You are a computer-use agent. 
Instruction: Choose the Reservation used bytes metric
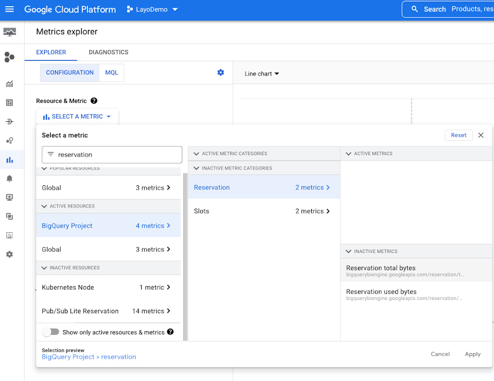[x=416, y=294]
